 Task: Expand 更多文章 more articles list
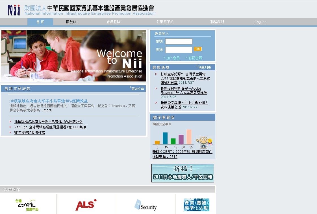pyautogui.click(x=137, y=89)
